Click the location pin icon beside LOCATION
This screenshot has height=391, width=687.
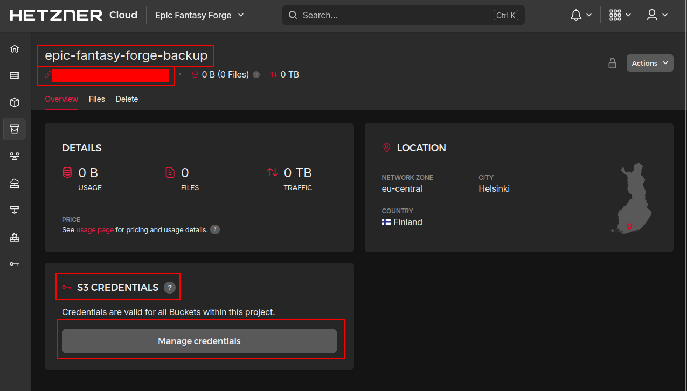pyautogui.click(x=386, y=148)
